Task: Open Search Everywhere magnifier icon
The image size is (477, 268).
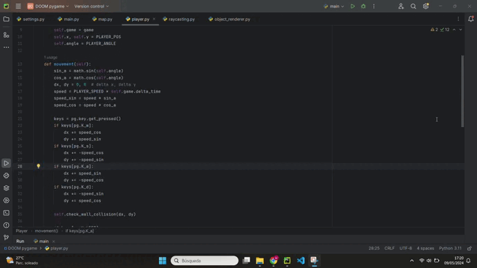Action: [413, 6]
